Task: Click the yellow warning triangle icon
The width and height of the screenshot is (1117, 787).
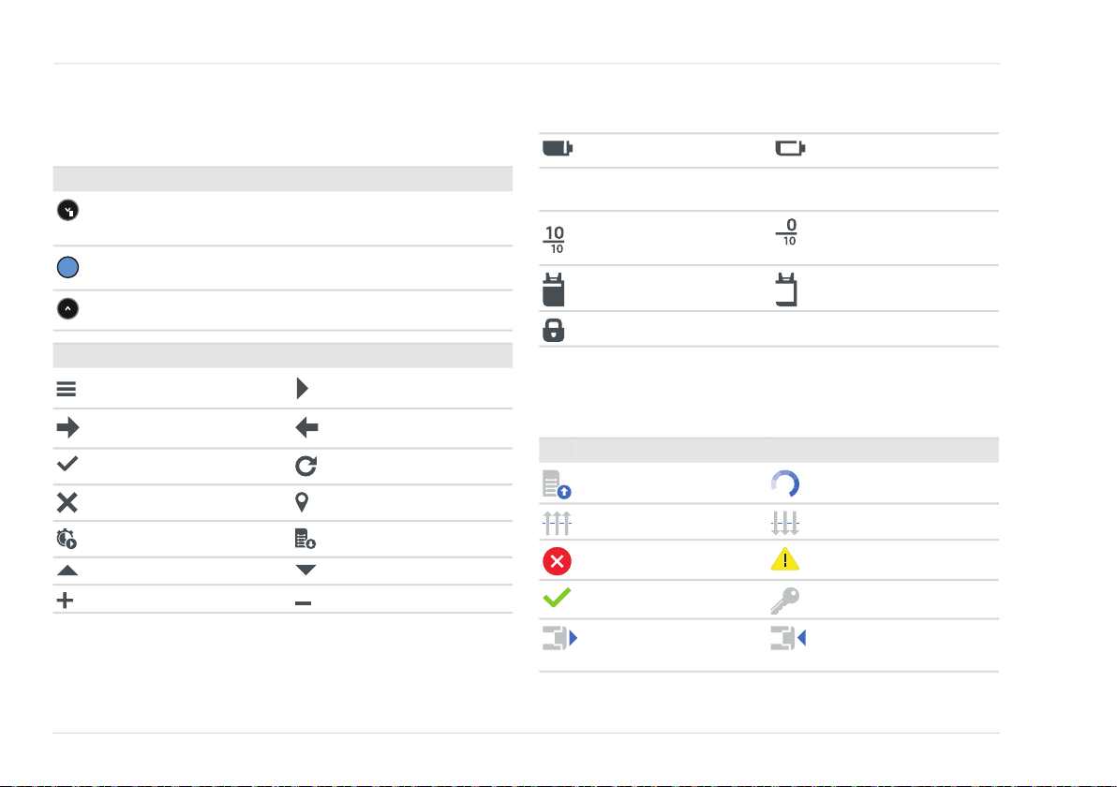Action: (785, 559)
